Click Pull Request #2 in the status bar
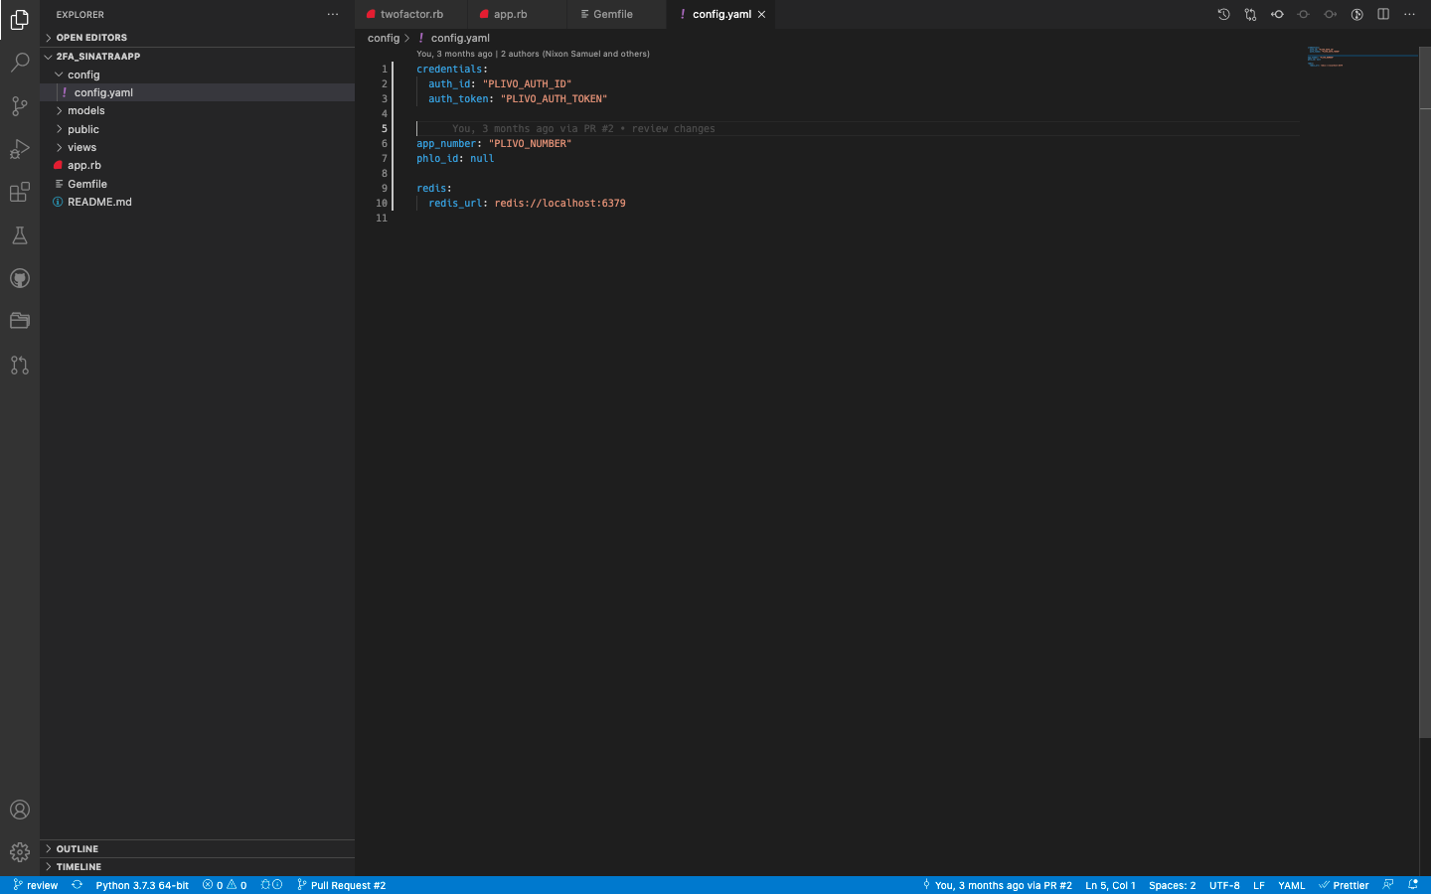The height and width of the screenshot is (894, 1431). coord(341,885)
